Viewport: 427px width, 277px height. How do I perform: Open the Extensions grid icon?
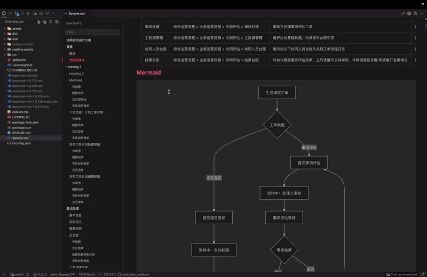41,13
